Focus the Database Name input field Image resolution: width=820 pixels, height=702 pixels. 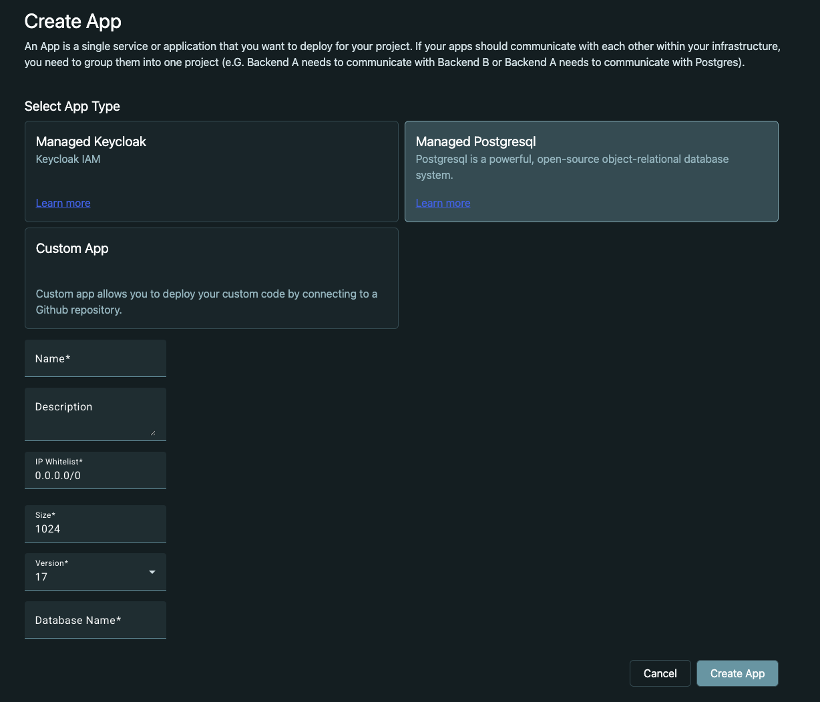(95, 620)
